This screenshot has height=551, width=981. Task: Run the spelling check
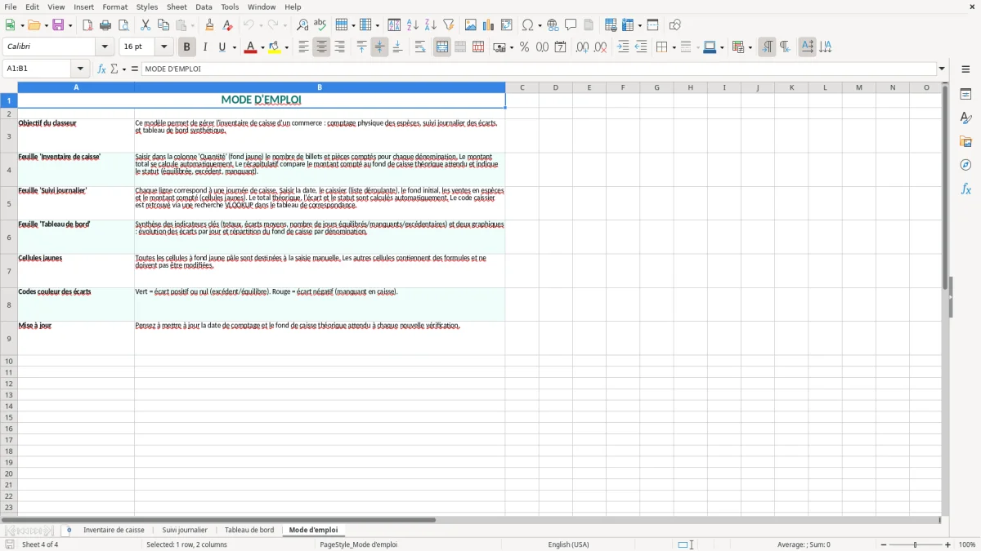[320, 25]
